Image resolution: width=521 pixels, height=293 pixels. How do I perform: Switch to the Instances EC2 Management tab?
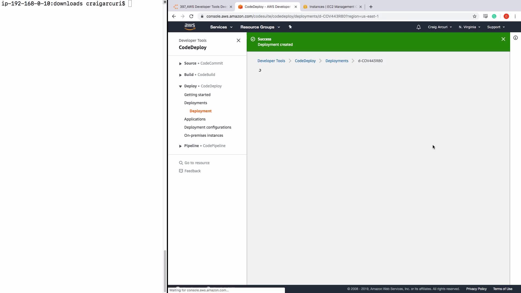(x=332, y=7)
